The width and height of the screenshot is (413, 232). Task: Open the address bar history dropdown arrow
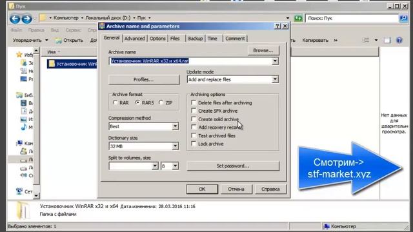coord(288,18)
